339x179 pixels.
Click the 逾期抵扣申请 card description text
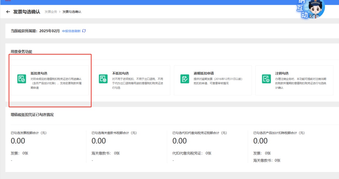[218, 81]
